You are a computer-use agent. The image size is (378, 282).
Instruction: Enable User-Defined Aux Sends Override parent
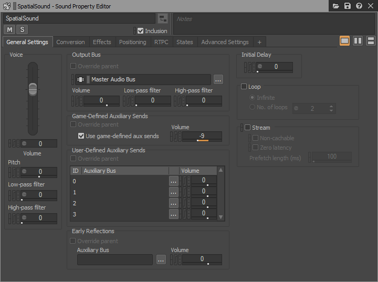[x=73, y=159]
